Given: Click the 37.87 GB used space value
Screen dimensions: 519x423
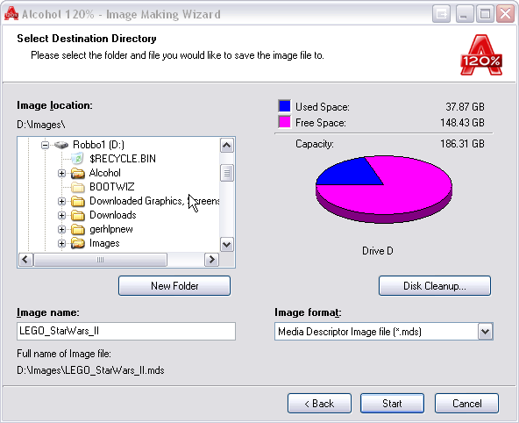Looking at the screenshot, I should click(x=465, y=107).
